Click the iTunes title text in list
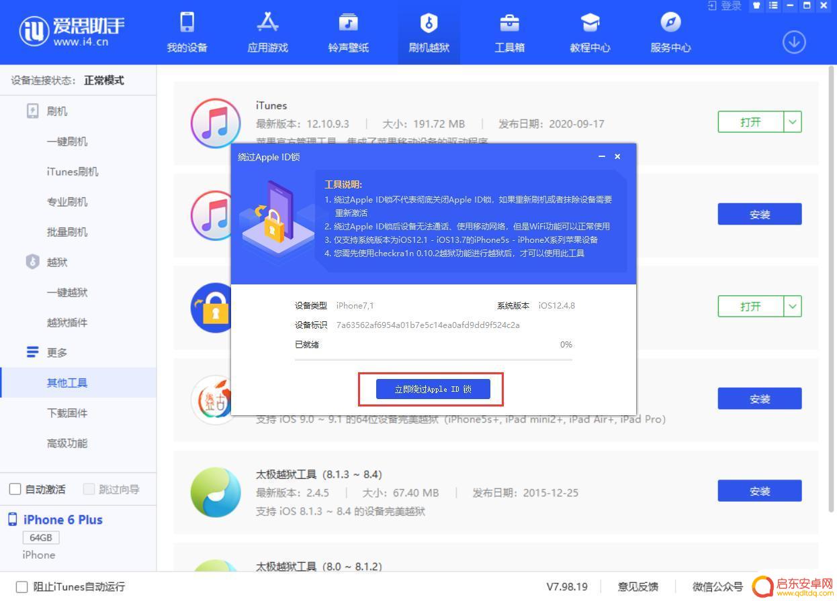 271,105
